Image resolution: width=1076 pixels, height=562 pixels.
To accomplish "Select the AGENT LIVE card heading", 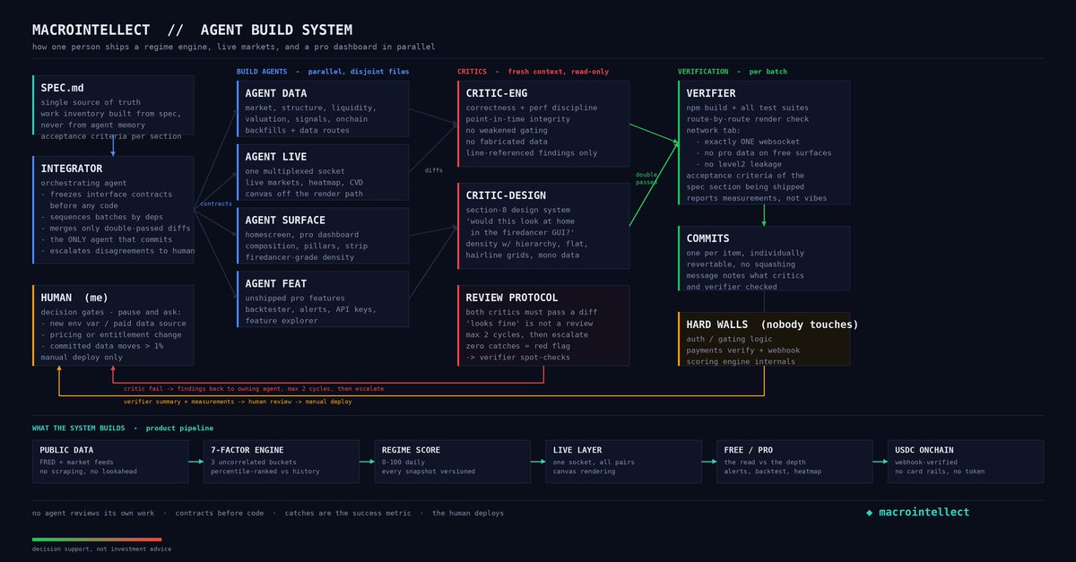I will tap(276, 157).
